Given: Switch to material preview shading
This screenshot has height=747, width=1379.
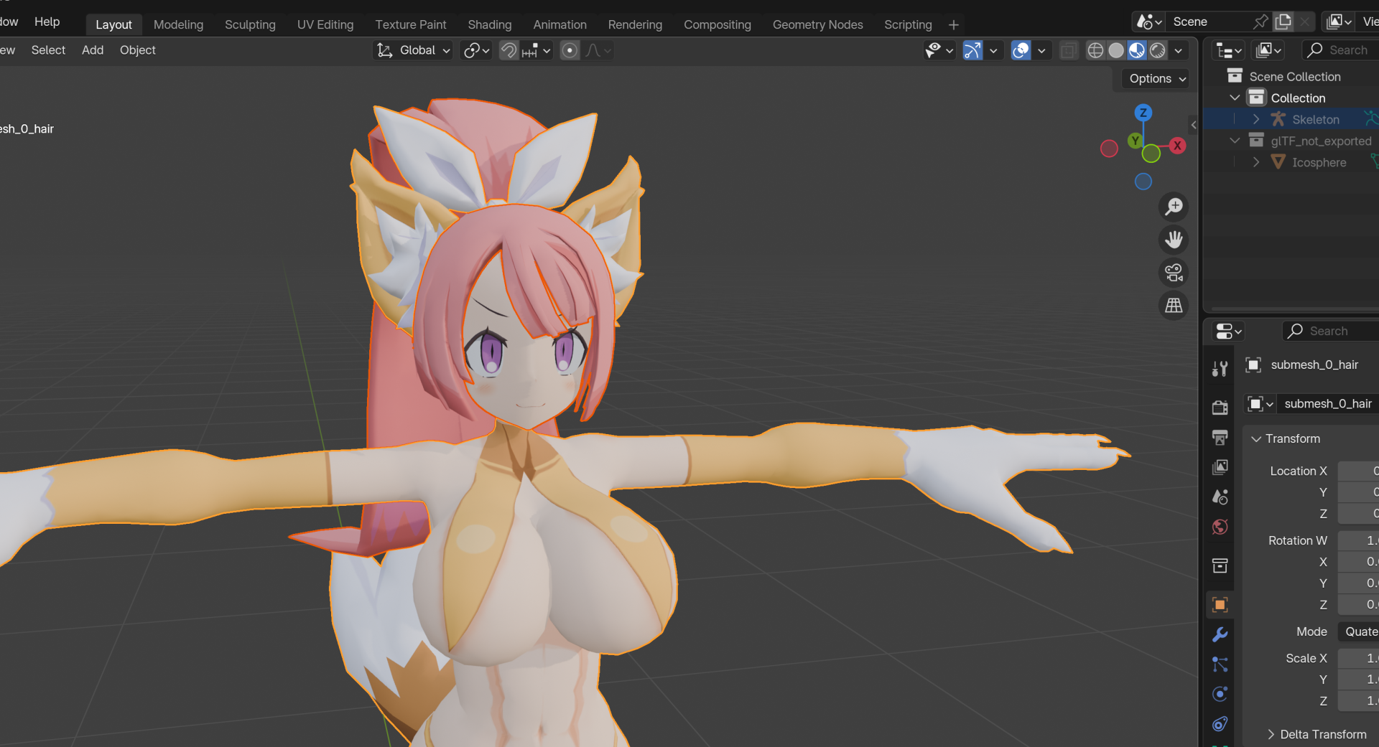Looking at the screenshot, I should [1137, 50].
